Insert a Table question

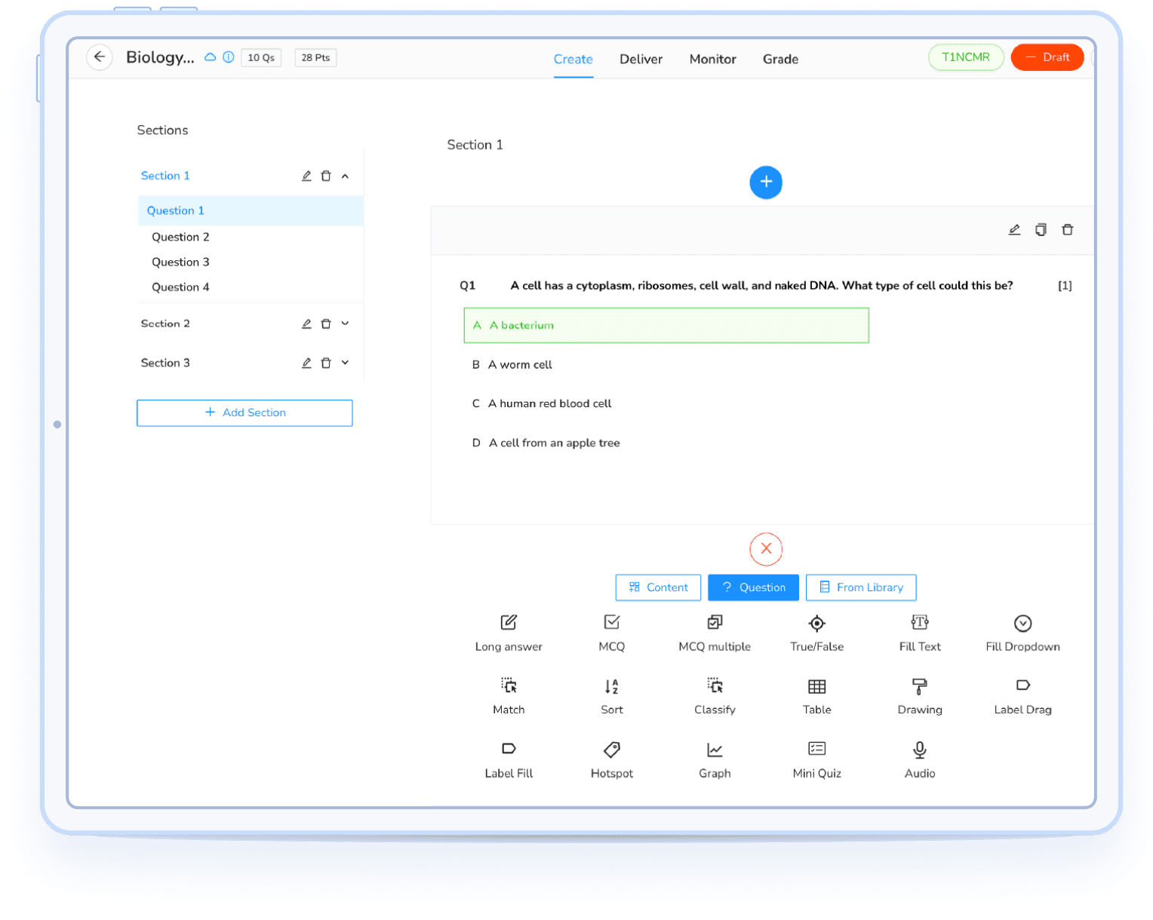click(816, 697)
